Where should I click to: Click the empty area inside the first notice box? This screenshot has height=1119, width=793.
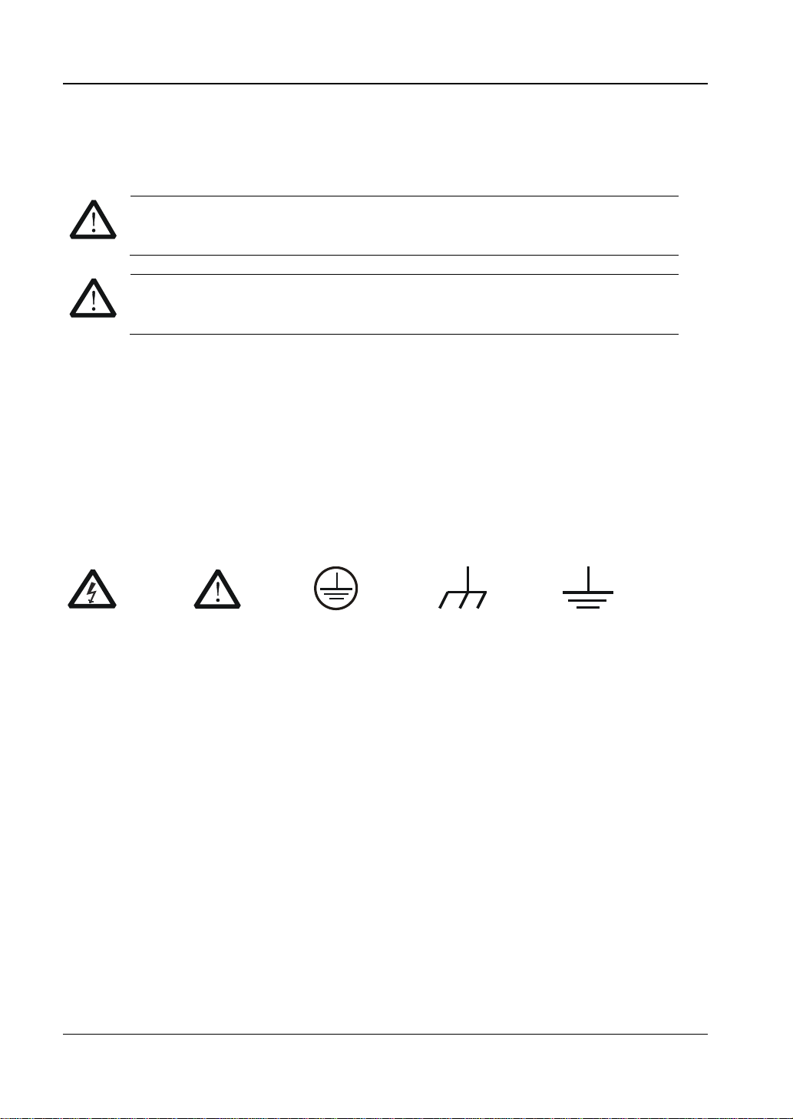click(x=405, y=226)
